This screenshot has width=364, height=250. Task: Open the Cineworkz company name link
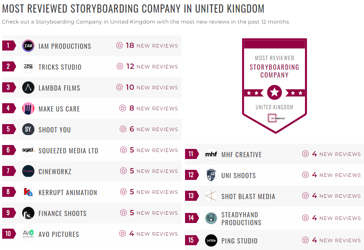(55, 172)
